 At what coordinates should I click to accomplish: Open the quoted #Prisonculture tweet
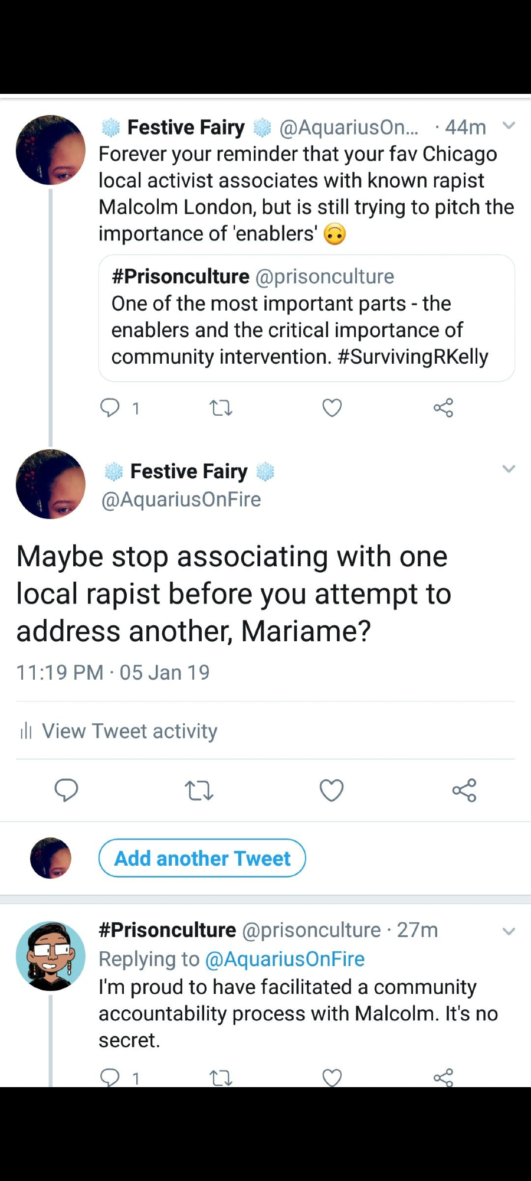(x=306, y=318)
